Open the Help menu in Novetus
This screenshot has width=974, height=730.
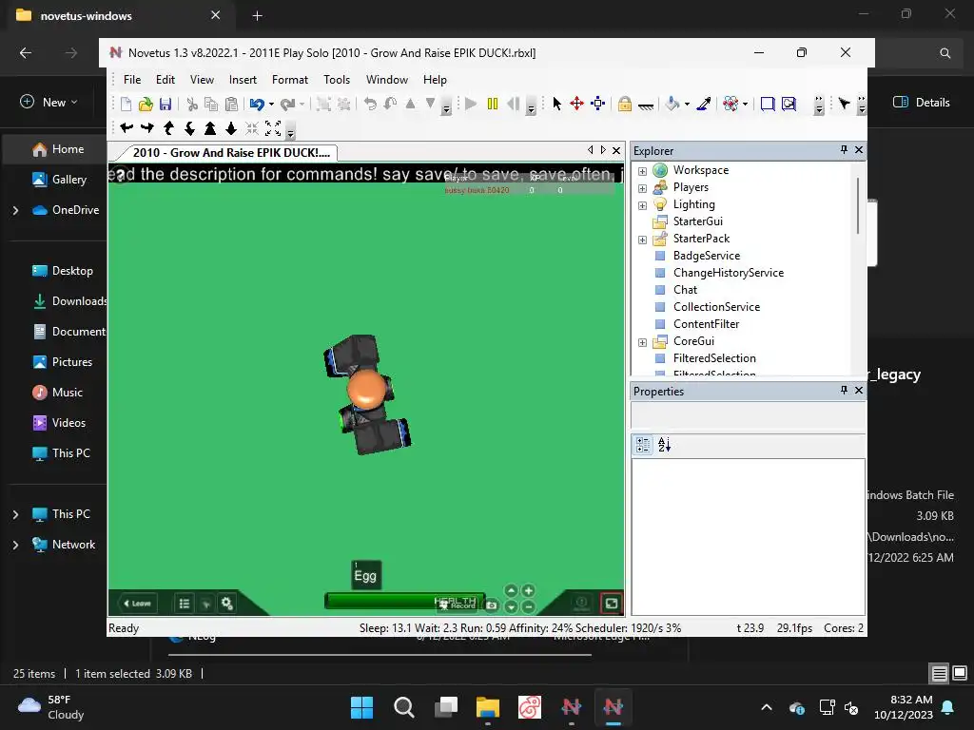pos(435,80)
